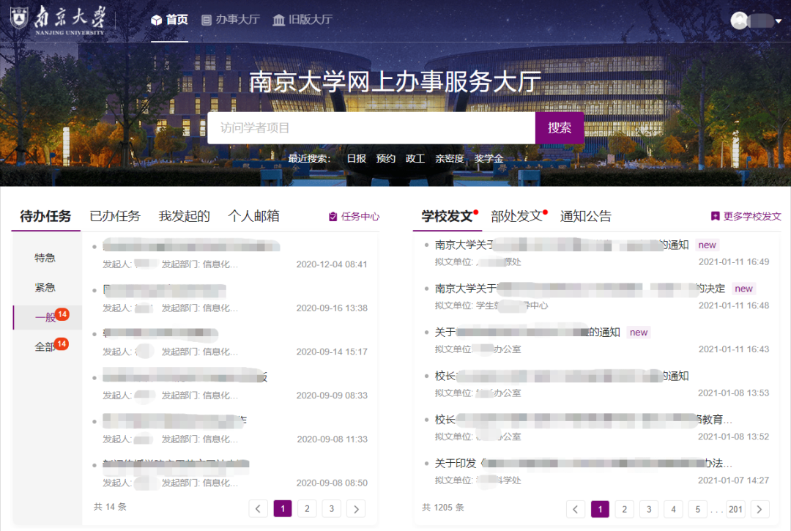791x531 pixels.
Task: Open document dated 2021-01-07 14:27
Action: tap(596, 472)
